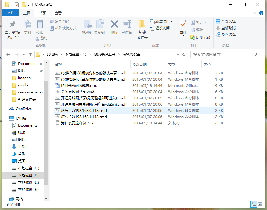This screenshot has height=210, width=267.
Task: Open the 文件 menu
Action: click(x=11, y=13)
